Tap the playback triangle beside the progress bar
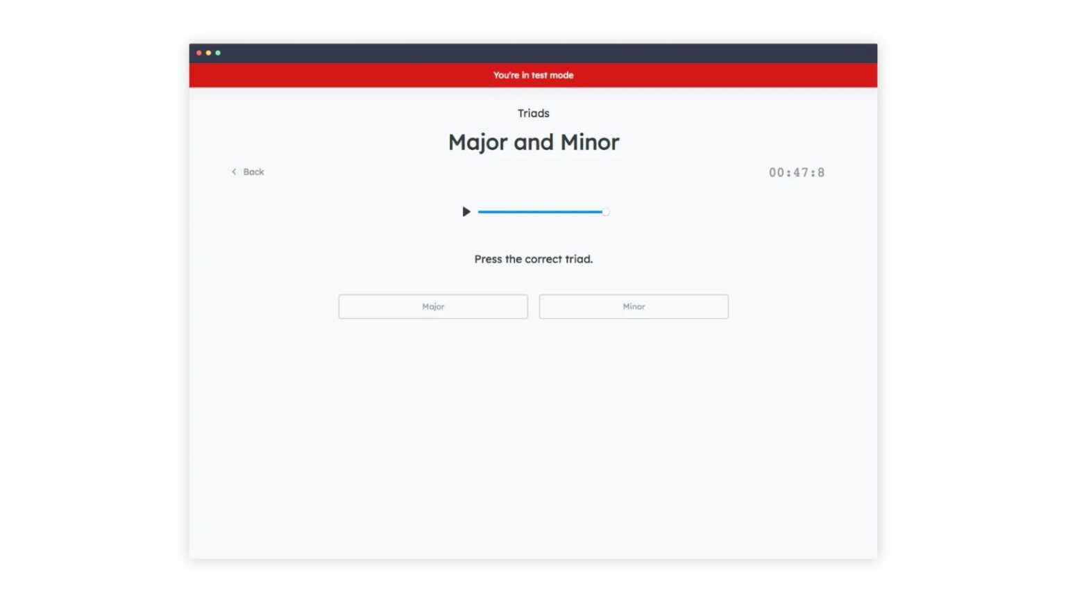This screenshot has width=1066, height=600. [x=466, y=212]
